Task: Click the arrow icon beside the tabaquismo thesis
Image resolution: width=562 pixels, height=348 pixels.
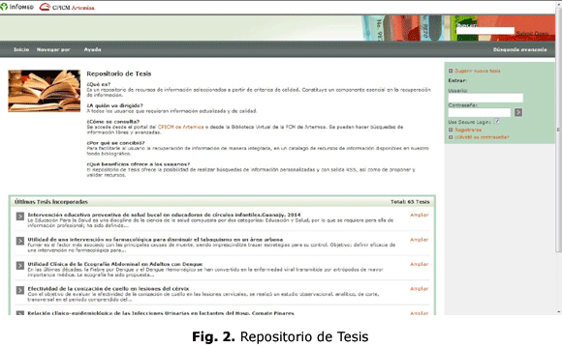Action: [x=20, y=241]
